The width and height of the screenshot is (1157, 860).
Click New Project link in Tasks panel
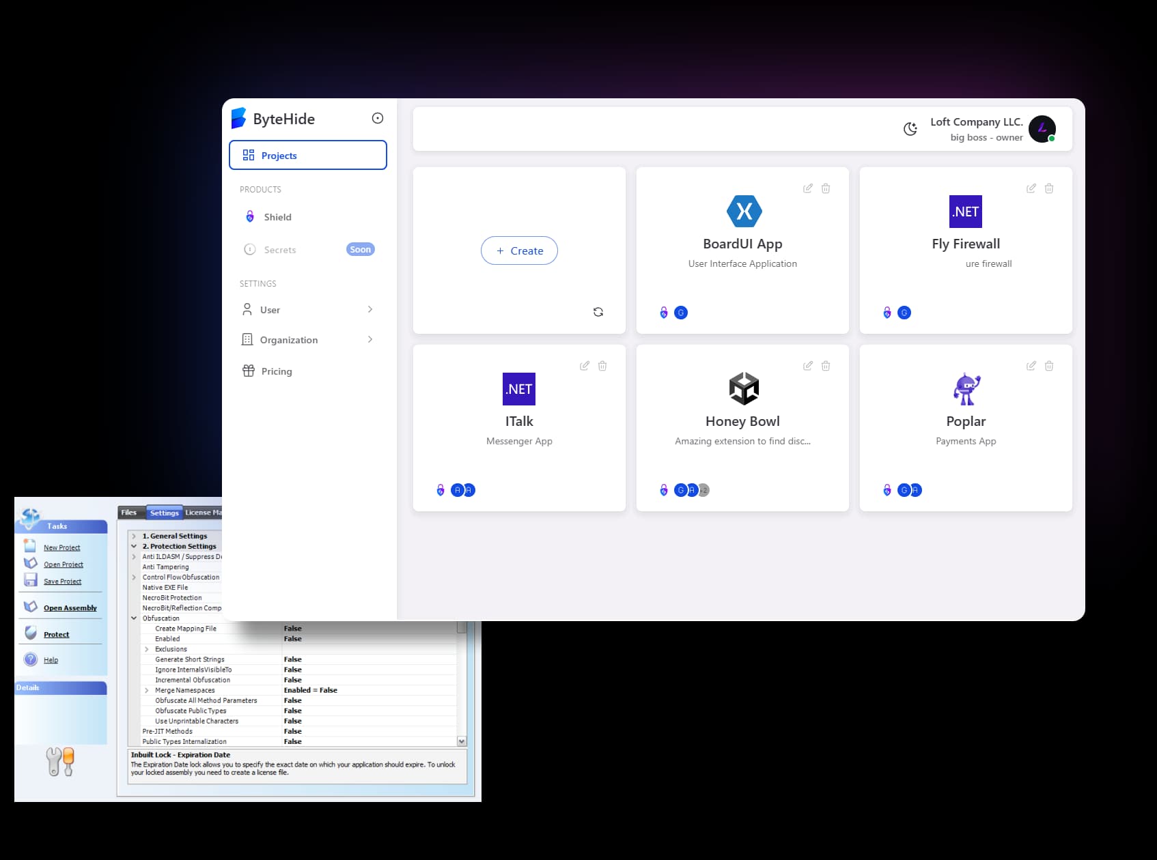pyautogui.click(x=61, y=547)
